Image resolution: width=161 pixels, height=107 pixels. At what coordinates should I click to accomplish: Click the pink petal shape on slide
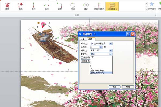click(x=43, y=25)
